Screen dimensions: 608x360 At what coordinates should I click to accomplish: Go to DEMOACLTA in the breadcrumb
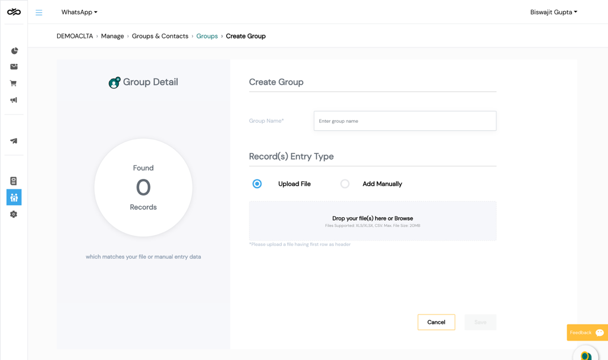[x=75, y=36]
